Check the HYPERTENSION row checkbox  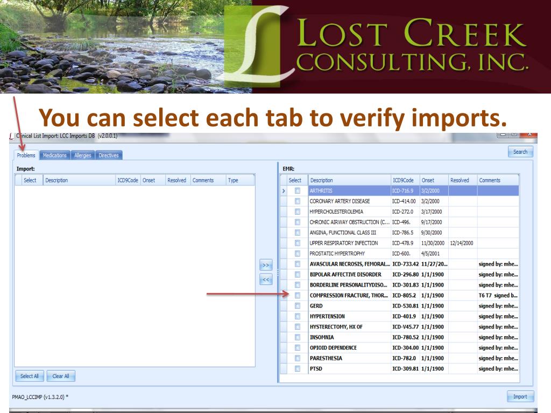click(x=297, y=316)
